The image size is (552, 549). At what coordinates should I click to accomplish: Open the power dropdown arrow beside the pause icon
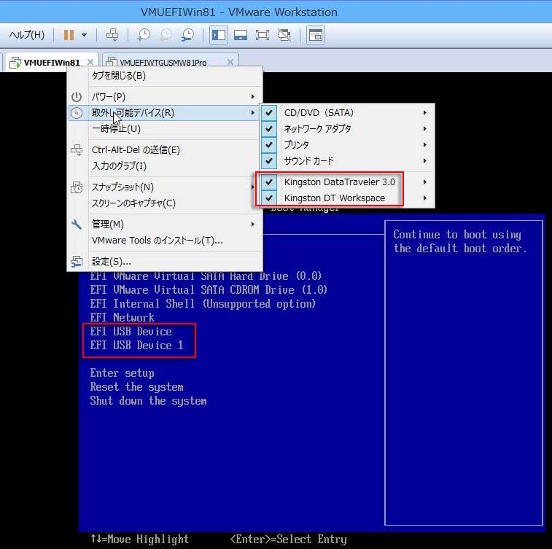(84, 35)
